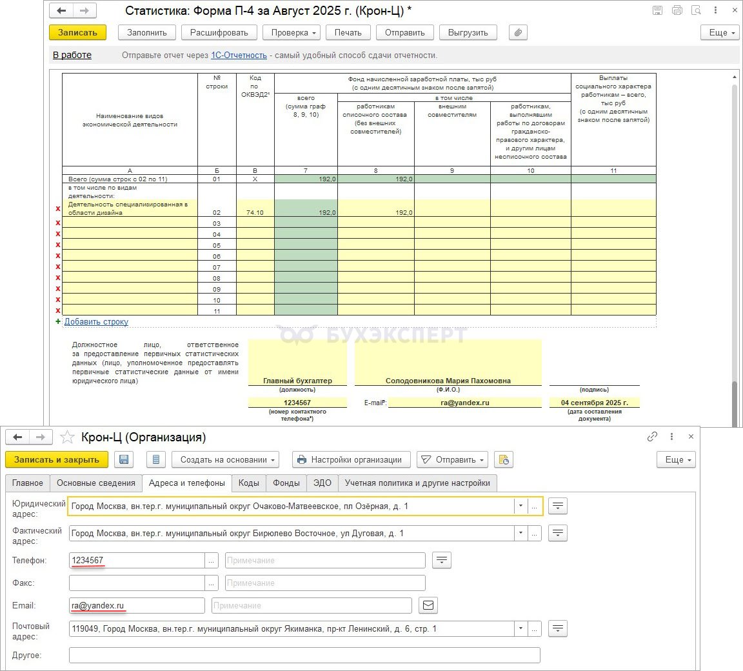Click into the Факс input field

pos(137,583)
